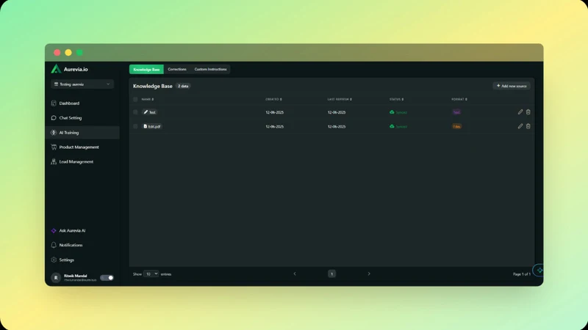Viewport: 588px width, 330px height.
Task: Switch to the Custom Instructions tab
Action: tap(210, 69)
